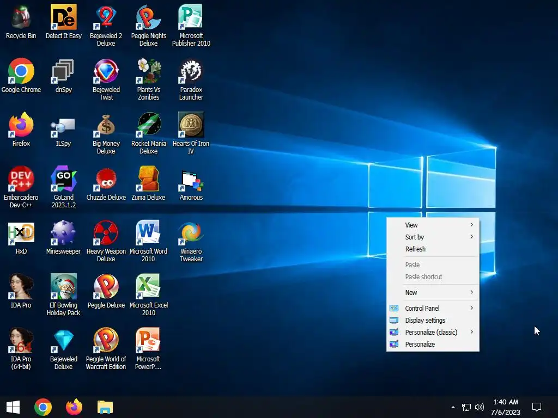
Task: Open Bejeweled 2 Deluxe shortcut
Action: [x=106, y=26]
